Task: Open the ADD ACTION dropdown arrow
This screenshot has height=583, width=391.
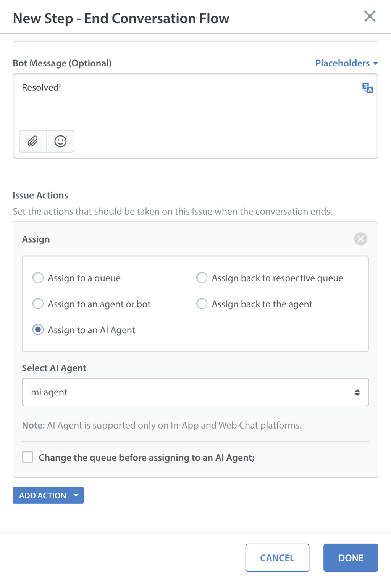Action: coord(76,495)
